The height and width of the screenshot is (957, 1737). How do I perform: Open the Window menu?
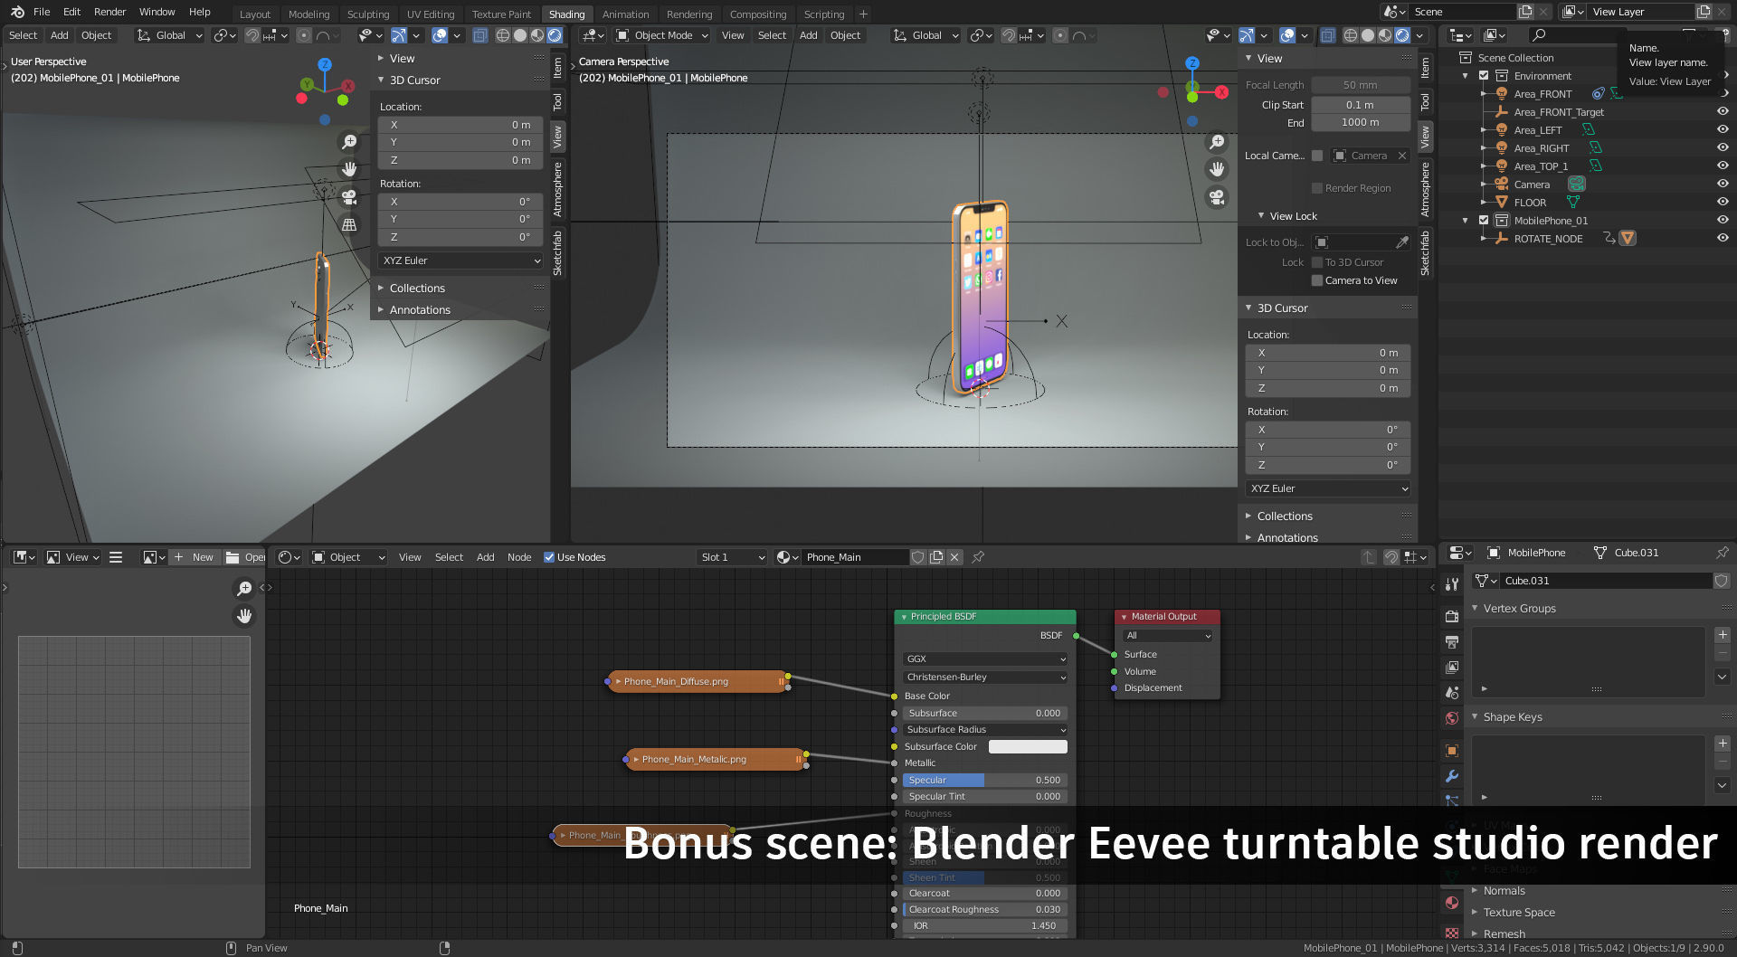pyautogui.click(x=157, y=12)
